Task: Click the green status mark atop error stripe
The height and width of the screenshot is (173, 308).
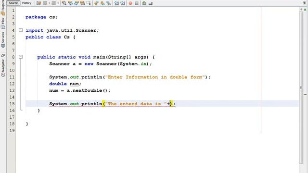Action: pos(305,10)
